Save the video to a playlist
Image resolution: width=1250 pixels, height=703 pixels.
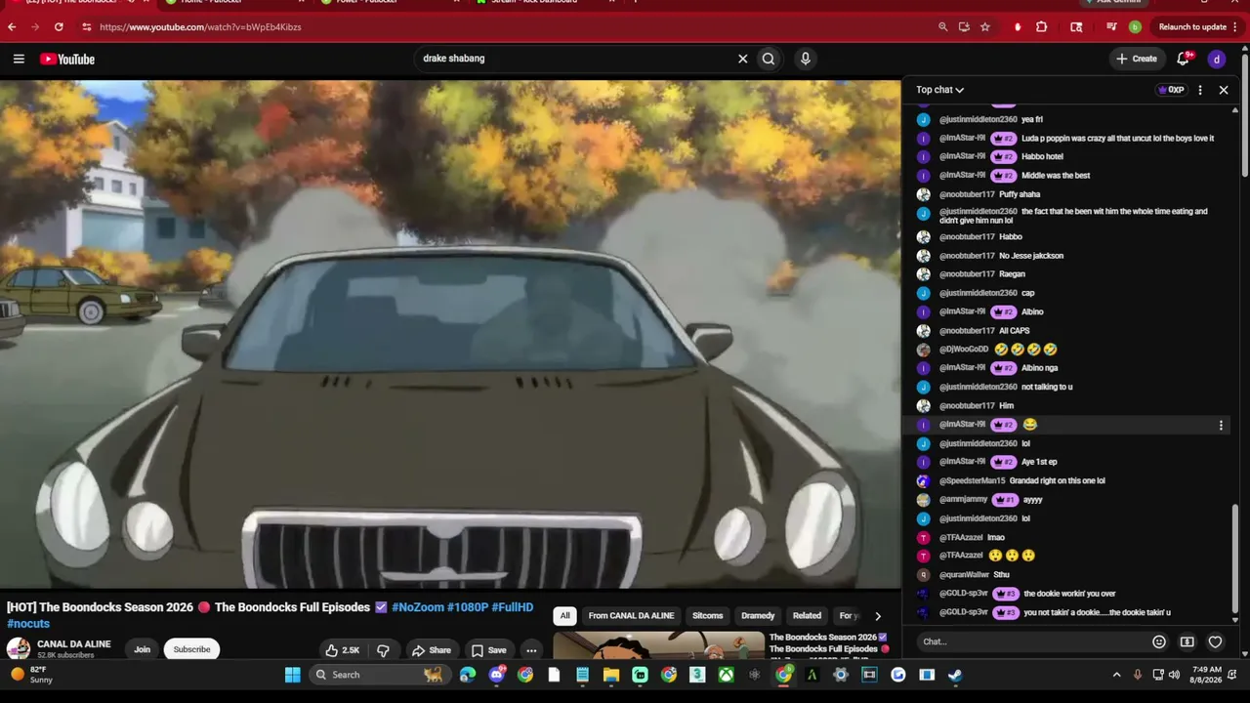click(x=488, y=650)
